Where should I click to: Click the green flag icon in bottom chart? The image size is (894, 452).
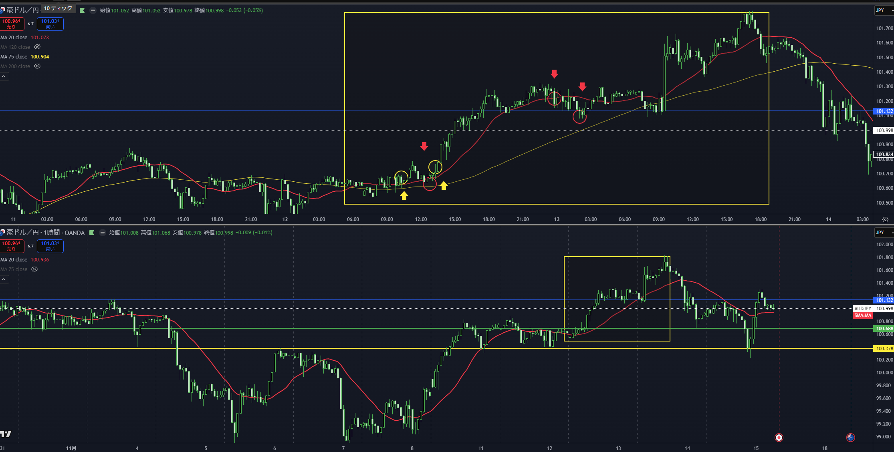92,233
